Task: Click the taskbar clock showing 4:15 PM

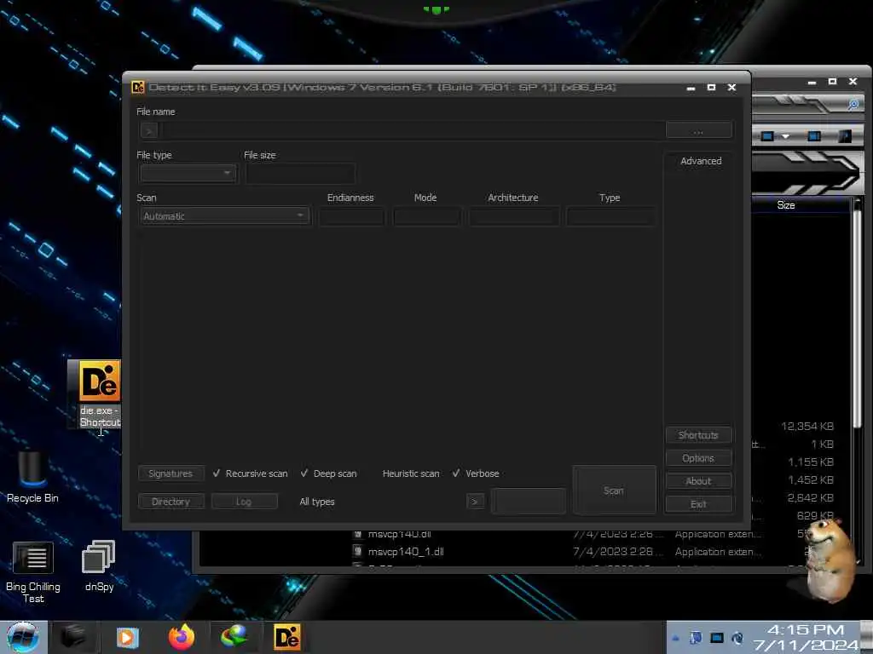Action: (806, 637)
